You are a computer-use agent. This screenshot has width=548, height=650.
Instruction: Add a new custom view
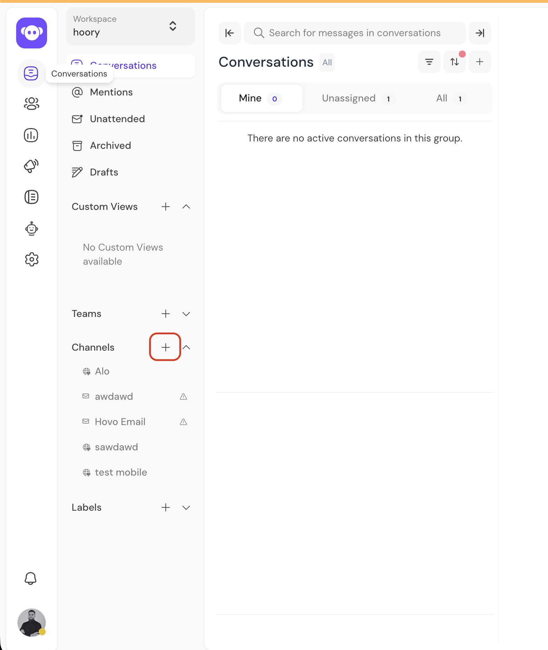point(165,207)
